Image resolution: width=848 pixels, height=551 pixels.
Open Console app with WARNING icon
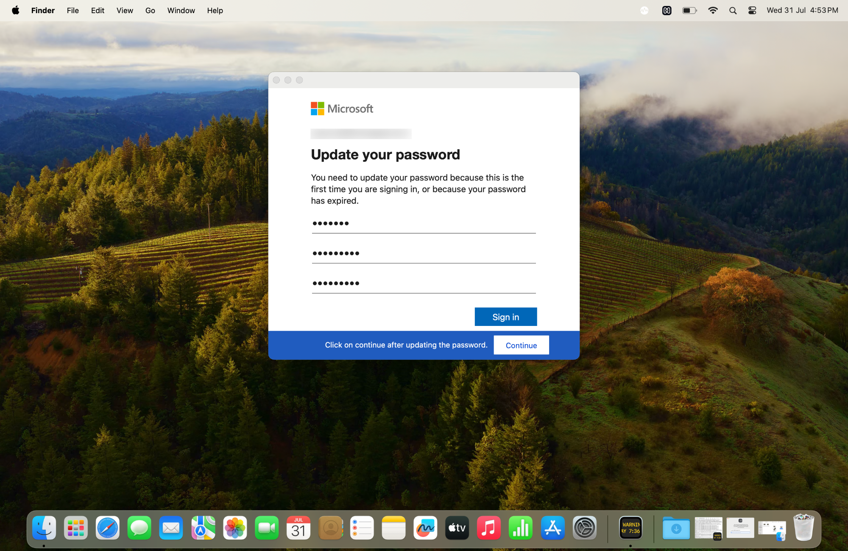630,528
